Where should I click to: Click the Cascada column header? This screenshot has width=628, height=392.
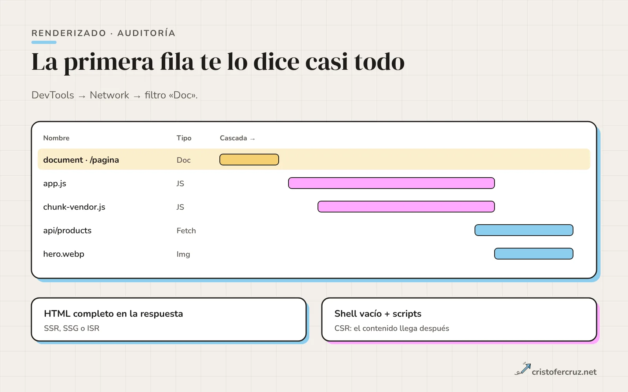(237, 138)
